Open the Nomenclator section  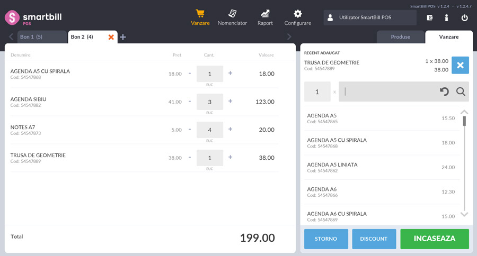[232, 17]
